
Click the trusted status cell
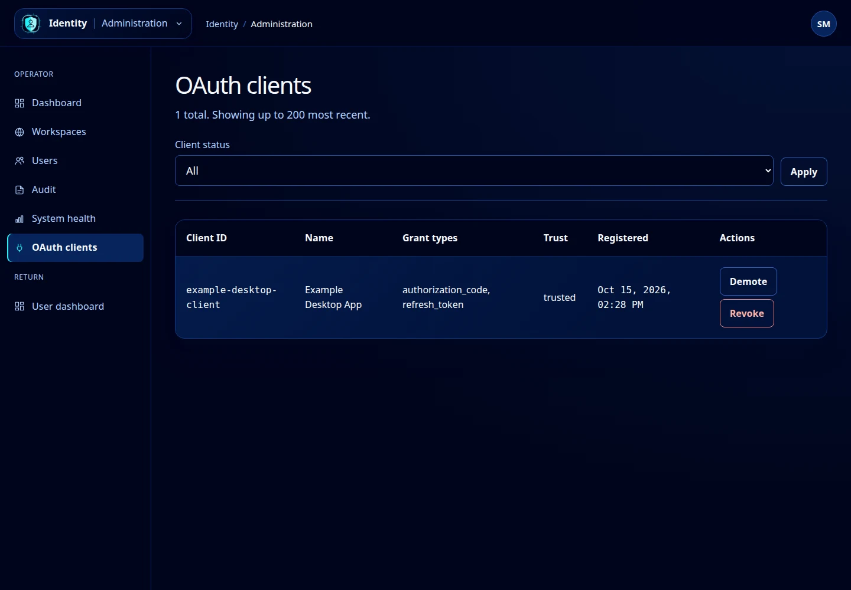click(x=560, y=297)
